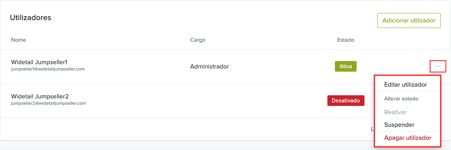Click the Nome column header
Image resolution: width=451 pixels, height=150 pixels.
point(19,40)
